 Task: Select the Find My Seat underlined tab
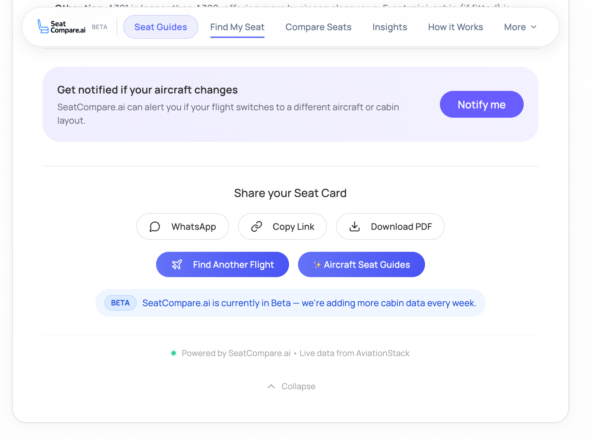(x=237, y=27)
